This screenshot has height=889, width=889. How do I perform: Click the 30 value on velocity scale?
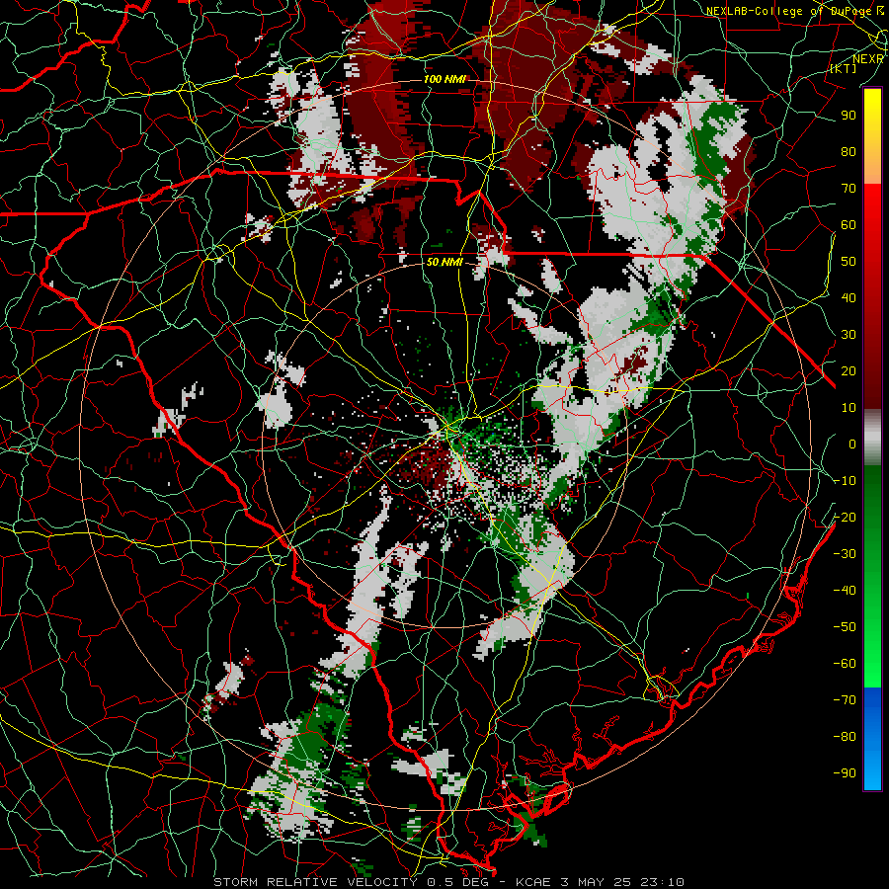[x=849, y=335]
